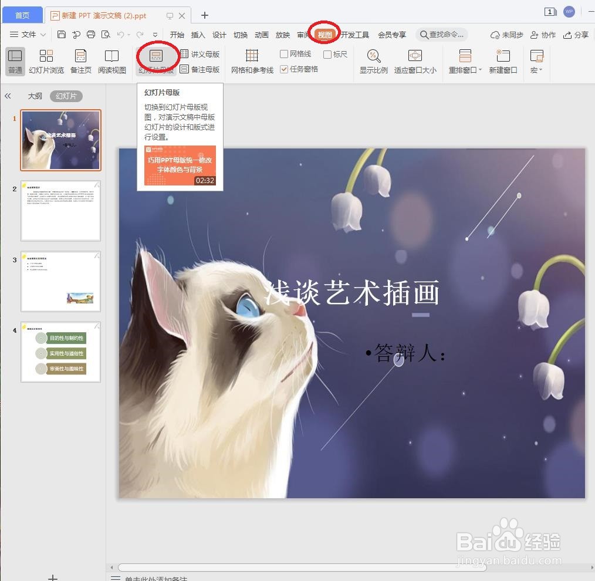Collapse the slide panel with double chevron
Screen dimensions: 595x581
tap(8, 96)
